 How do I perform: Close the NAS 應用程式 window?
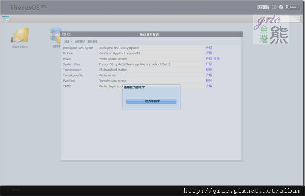(x=240, y=34)
